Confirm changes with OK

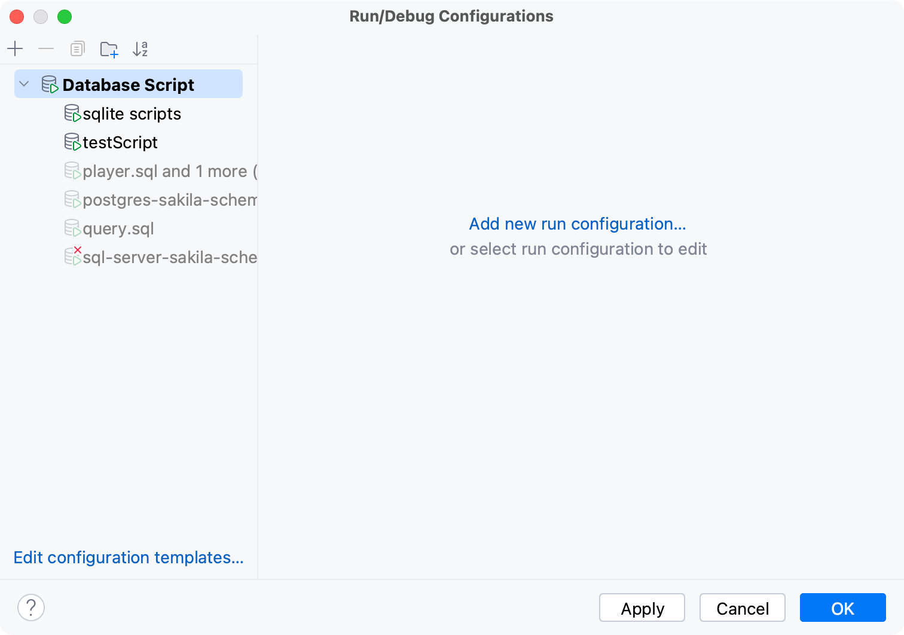pyautogui.click(x=842, y=607)
